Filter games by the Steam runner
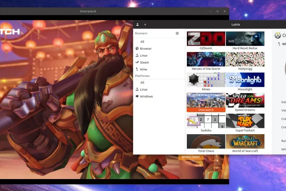Image resolution: width=286 pixels, height=191 pixels. tap(144, 63)
